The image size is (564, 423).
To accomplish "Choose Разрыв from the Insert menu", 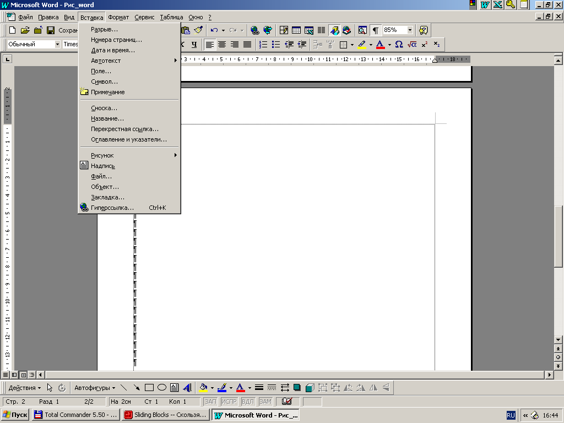I will pyautogui.click(x=129, y=29).
